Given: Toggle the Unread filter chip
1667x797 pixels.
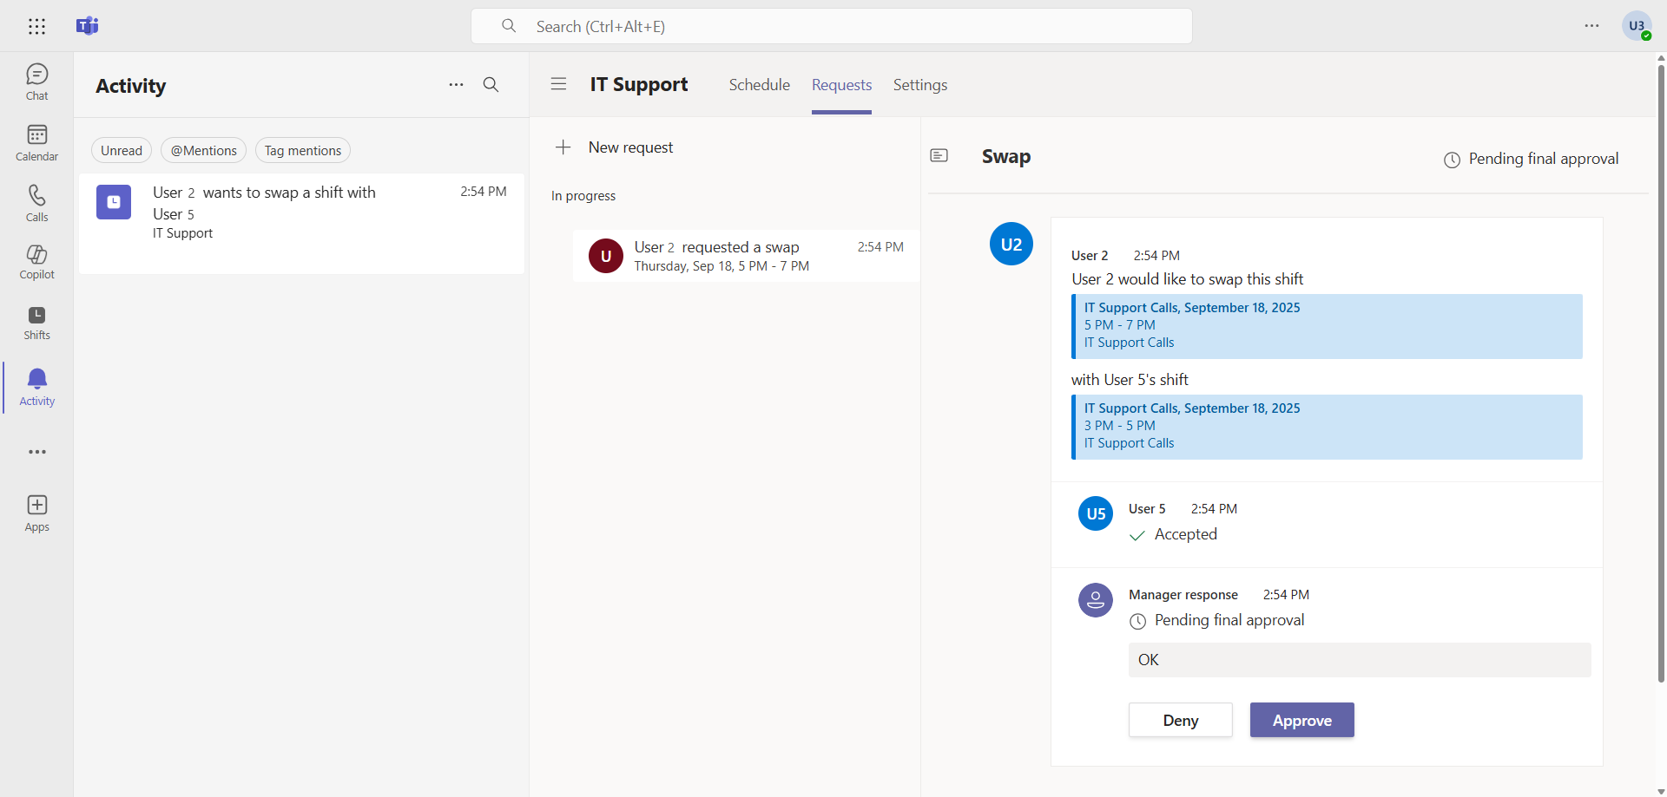Looking at the screenshot, I should click(122, 151).
